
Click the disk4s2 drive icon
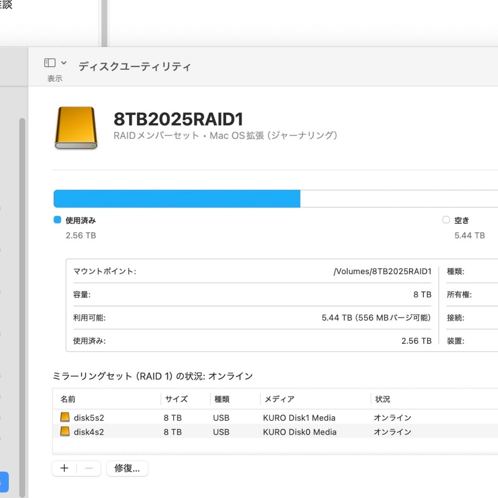[x=65, y=431]
